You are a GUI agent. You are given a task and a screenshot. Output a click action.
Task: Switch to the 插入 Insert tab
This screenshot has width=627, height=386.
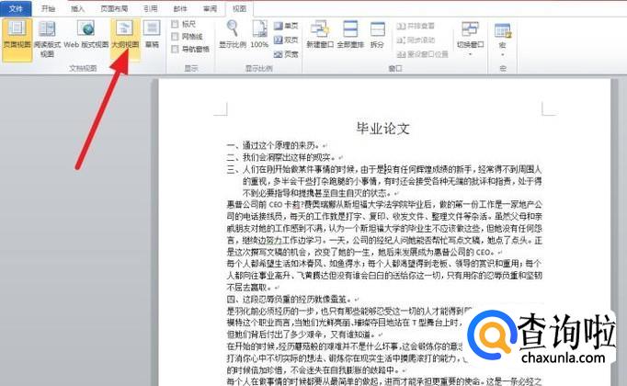[77, 8]
